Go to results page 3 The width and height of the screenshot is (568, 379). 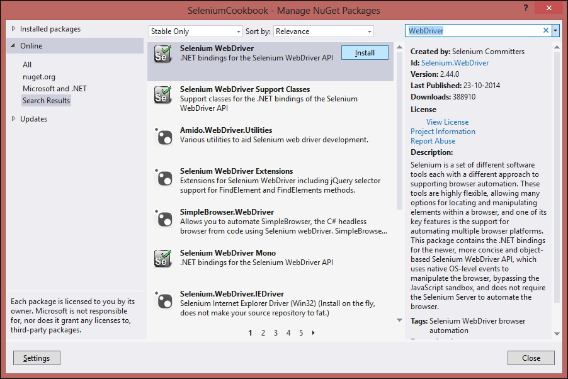[276, 332]
